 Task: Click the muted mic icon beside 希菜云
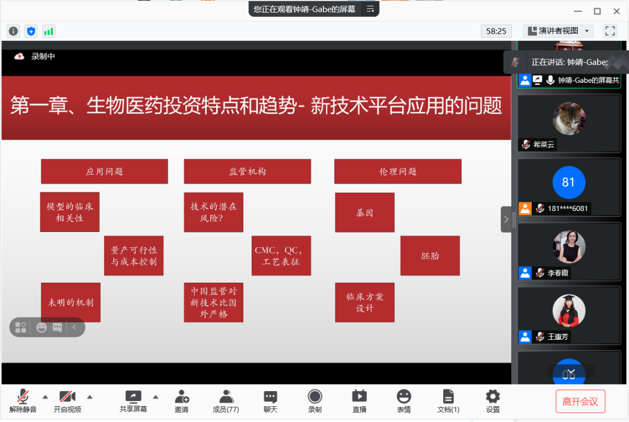pos(526,144)
